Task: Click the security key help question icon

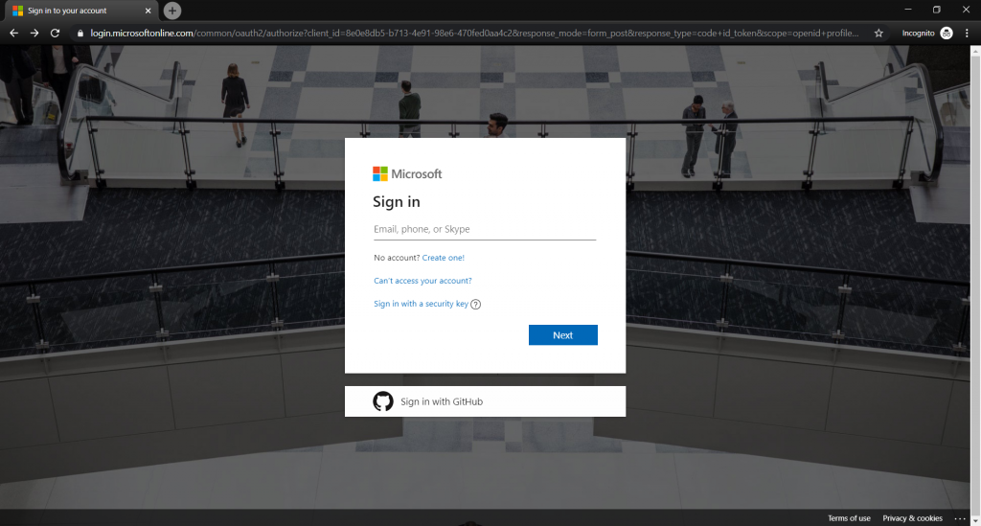Action: coord(475,305)
